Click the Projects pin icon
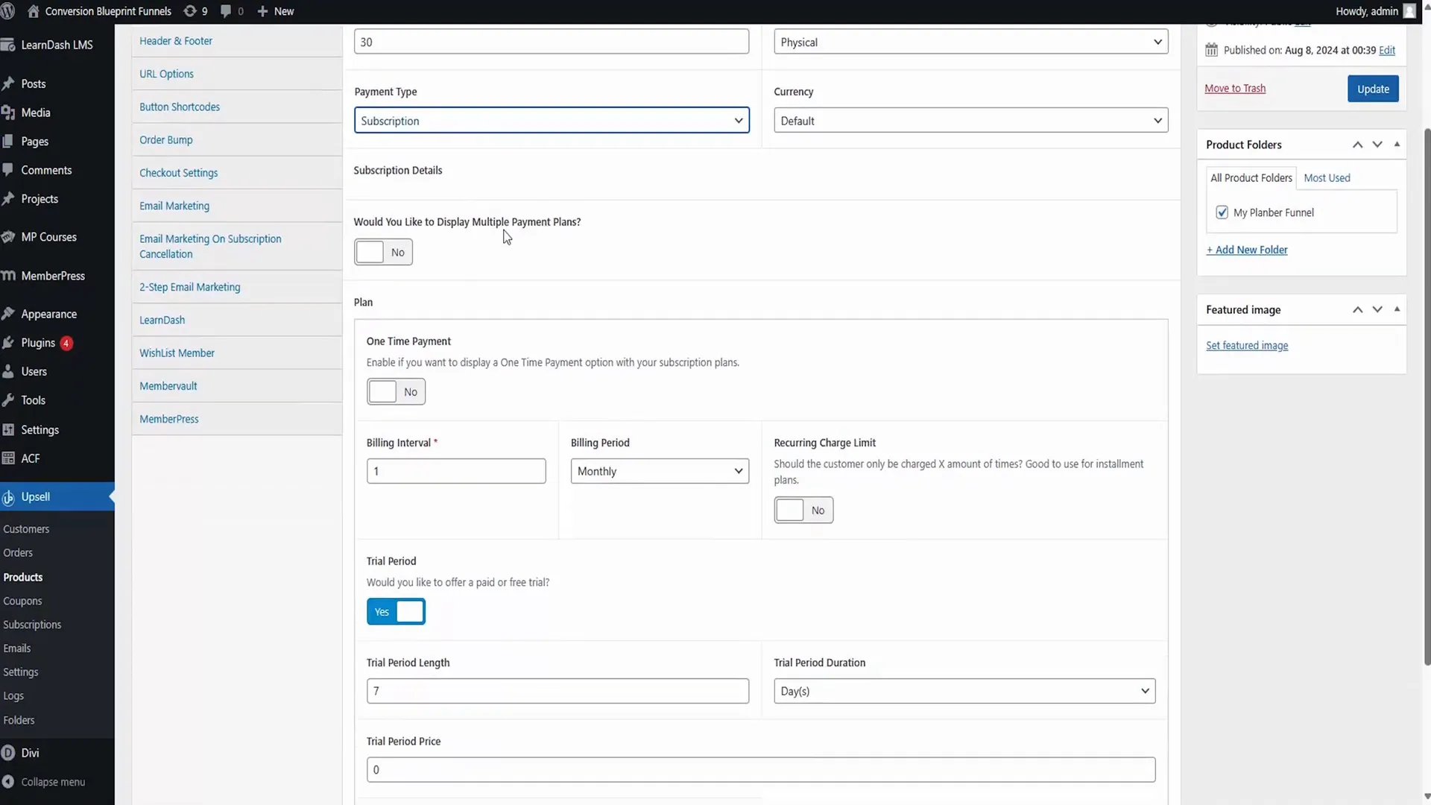1431x805 pixels. click(8, 199)
